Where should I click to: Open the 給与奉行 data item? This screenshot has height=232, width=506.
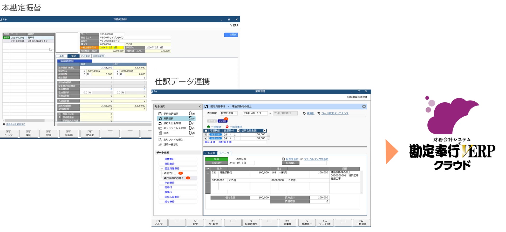[178, 202]
